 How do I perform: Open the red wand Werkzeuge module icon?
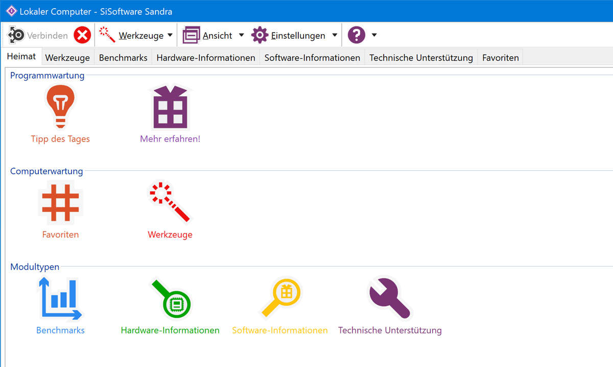click(170, 202)
